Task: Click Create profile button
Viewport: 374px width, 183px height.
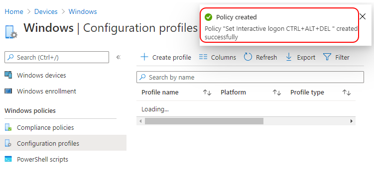Action: (166, 57)
